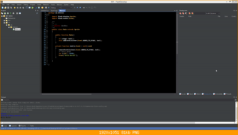Click the Output Search field

tap(119, 100)
